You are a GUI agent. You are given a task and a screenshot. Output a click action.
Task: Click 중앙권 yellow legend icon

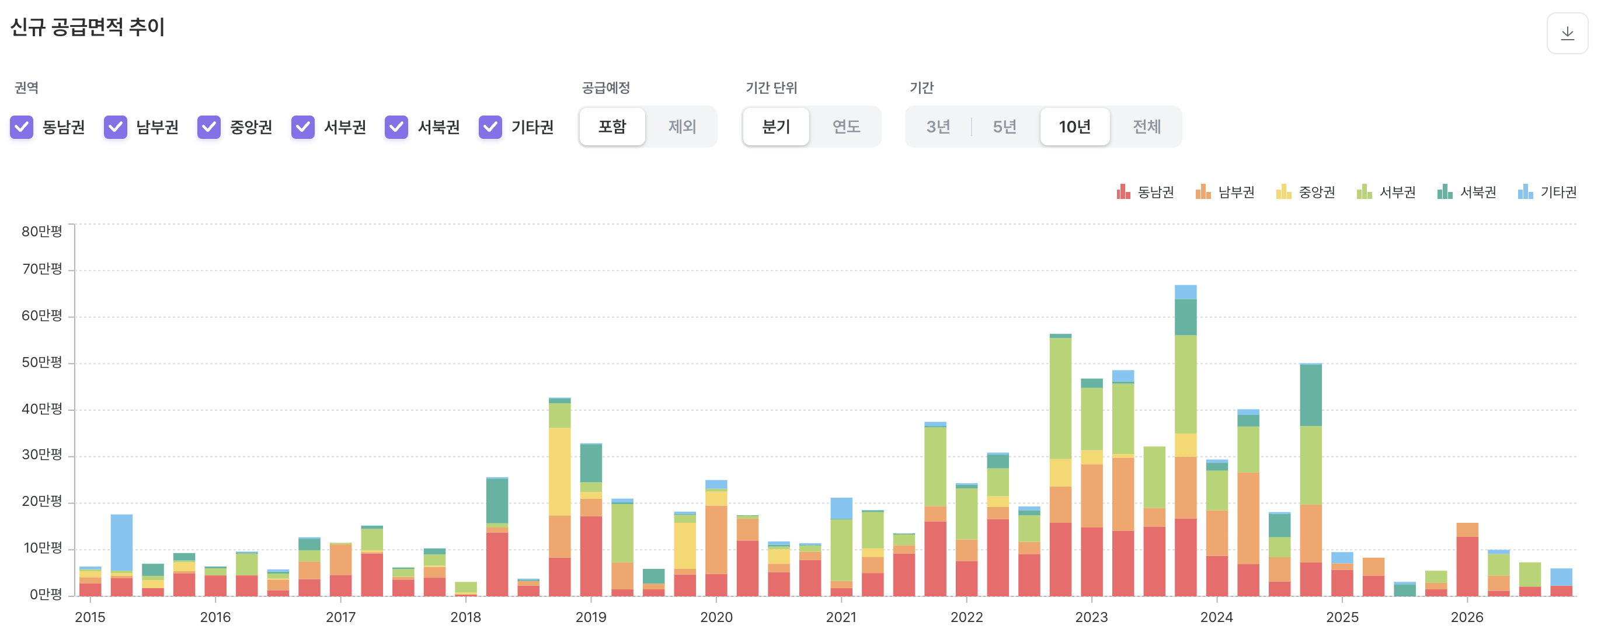(x=1283, y=192)
